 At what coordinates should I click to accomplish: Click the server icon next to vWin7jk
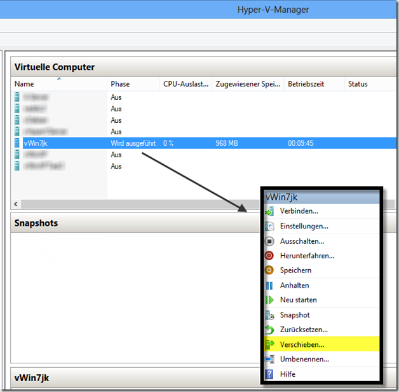click(17, 143)
